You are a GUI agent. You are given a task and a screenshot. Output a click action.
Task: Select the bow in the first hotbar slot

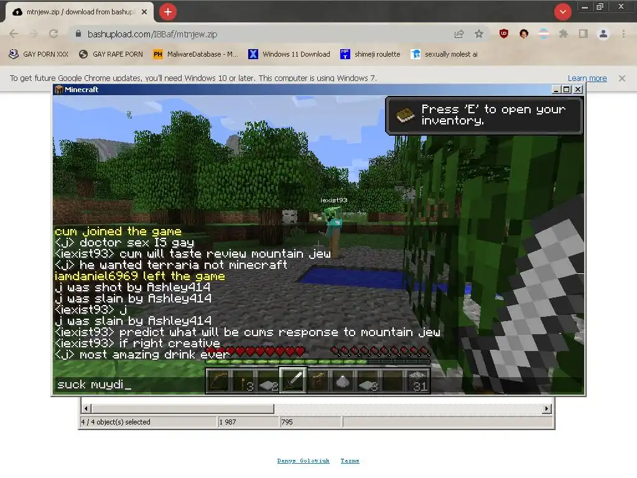[218, 381]
